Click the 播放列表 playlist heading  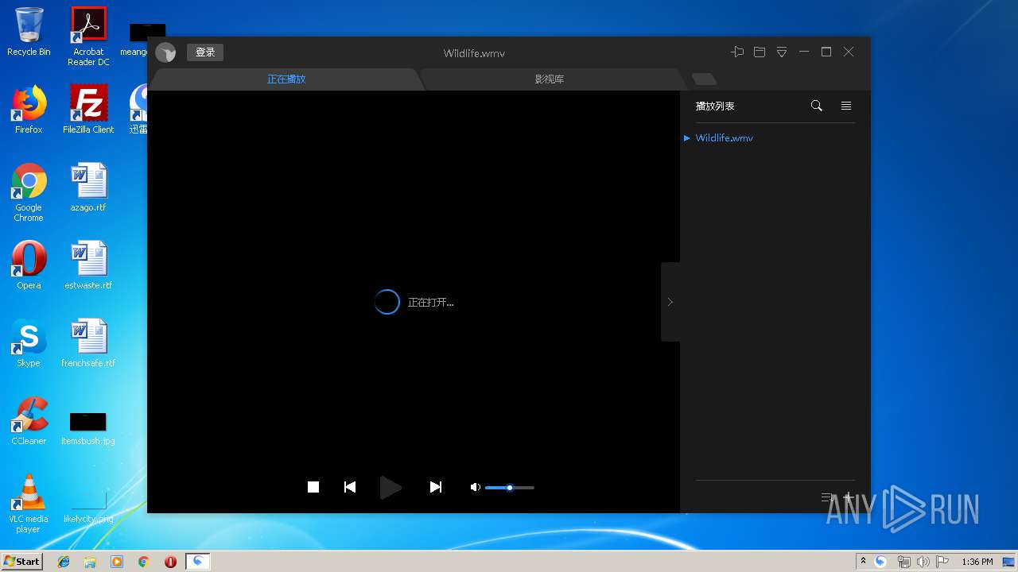point(715,106)
